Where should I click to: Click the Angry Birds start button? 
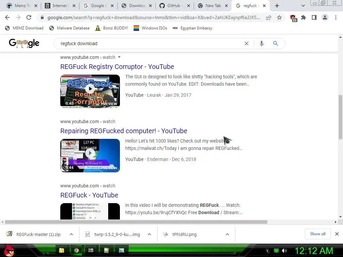(x=9, y=250)
